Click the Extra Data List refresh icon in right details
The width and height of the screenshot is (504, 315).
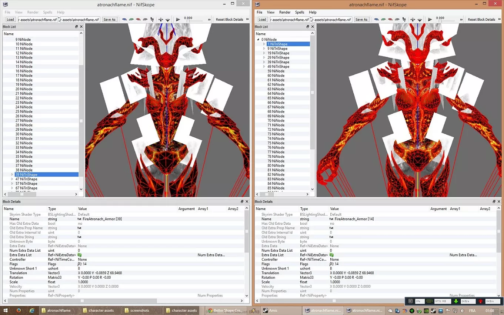click(x=331, y=255)
